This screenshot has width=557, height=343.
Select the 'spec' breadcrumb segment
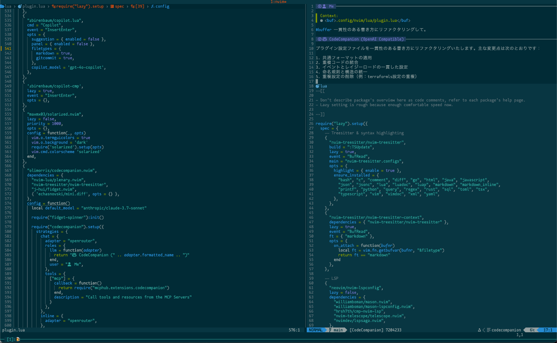point(119,6)
